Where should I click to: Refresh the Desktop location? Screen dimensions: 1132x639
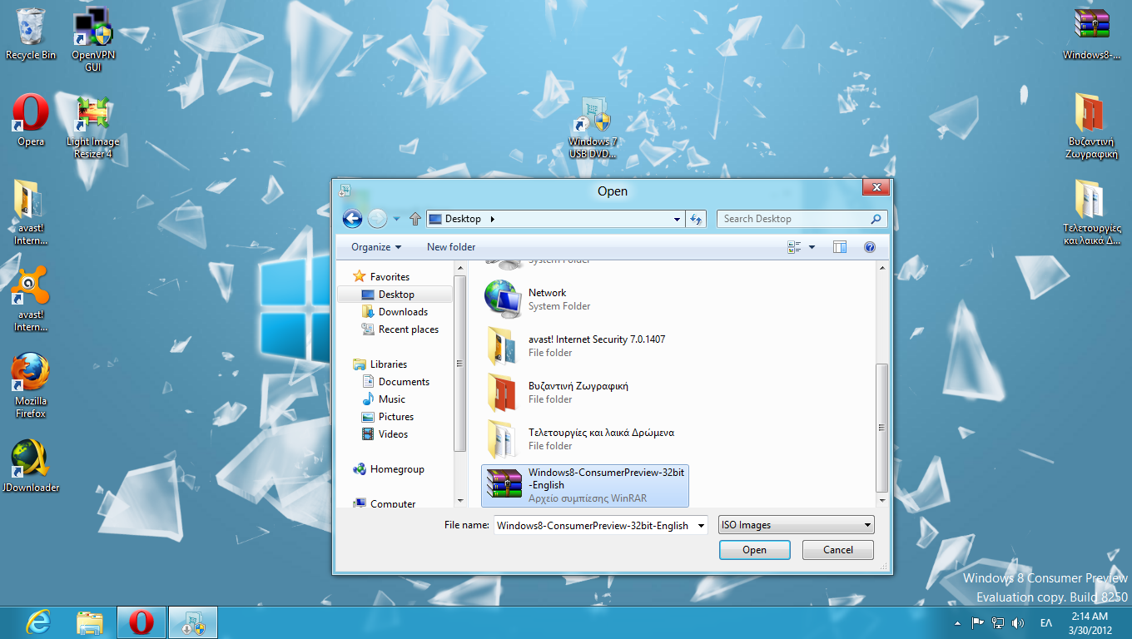[697, 219]
